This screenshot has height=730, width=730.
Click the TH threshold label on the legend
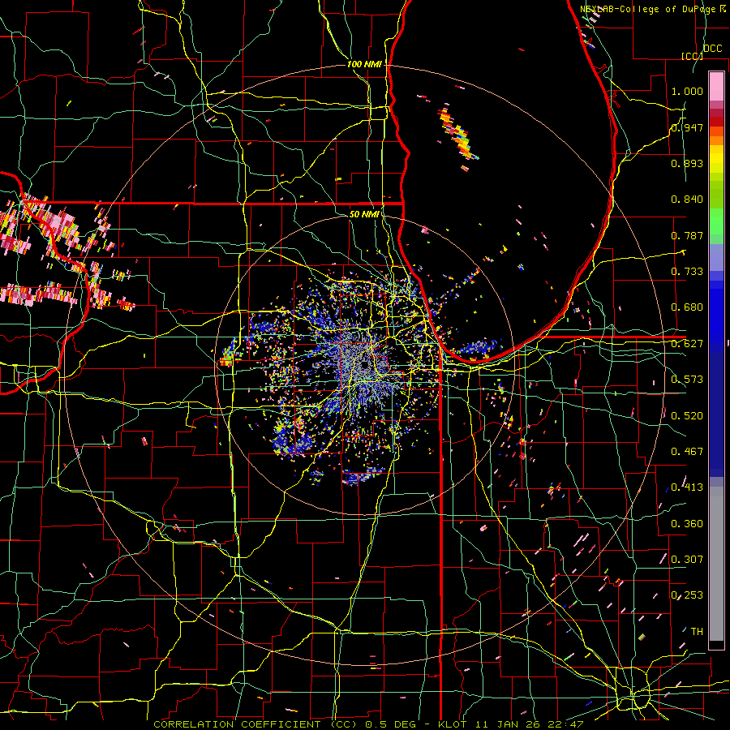697,632
